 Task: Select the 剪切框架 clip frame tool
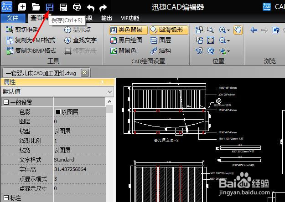[22, 30]
